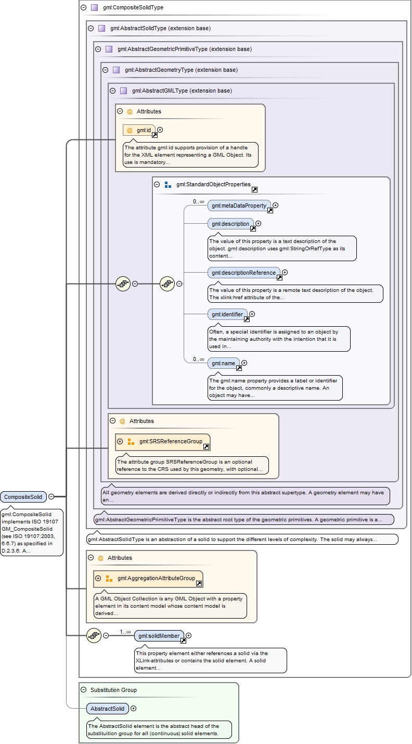This screenshot has width=412, height=744.
Task: Collapse the Substitution Group section
Action: pyautogui.click(x=83, y=690)
